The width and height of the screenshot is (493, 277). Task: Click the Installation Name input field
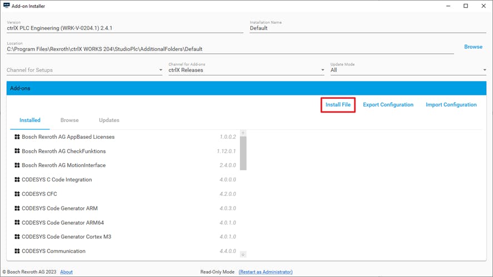click(367, 28)
